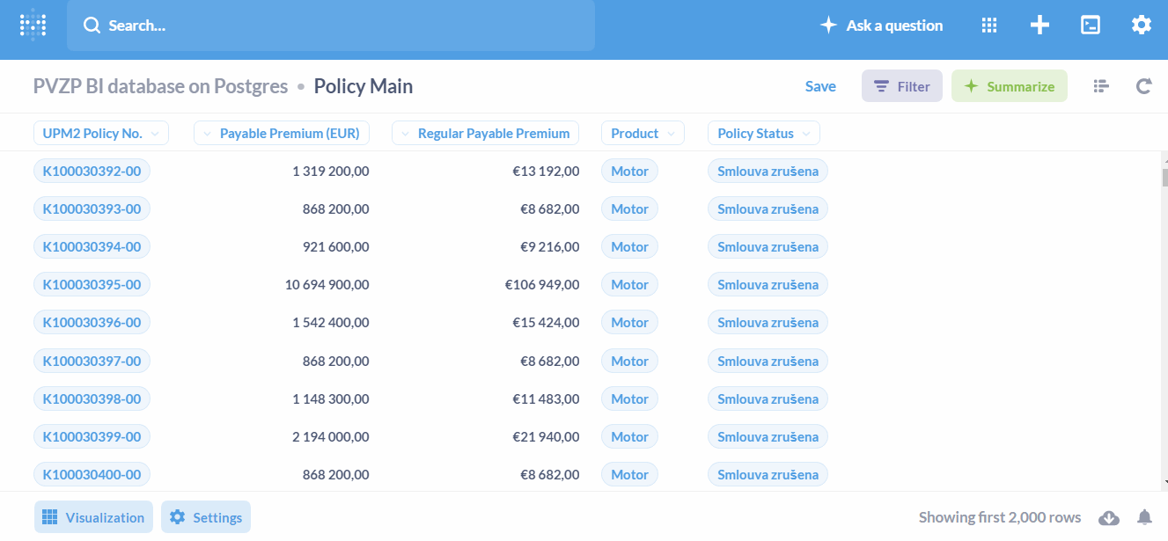
Task: Click the browse data icon in header
Action: [x=1090, y=25]
